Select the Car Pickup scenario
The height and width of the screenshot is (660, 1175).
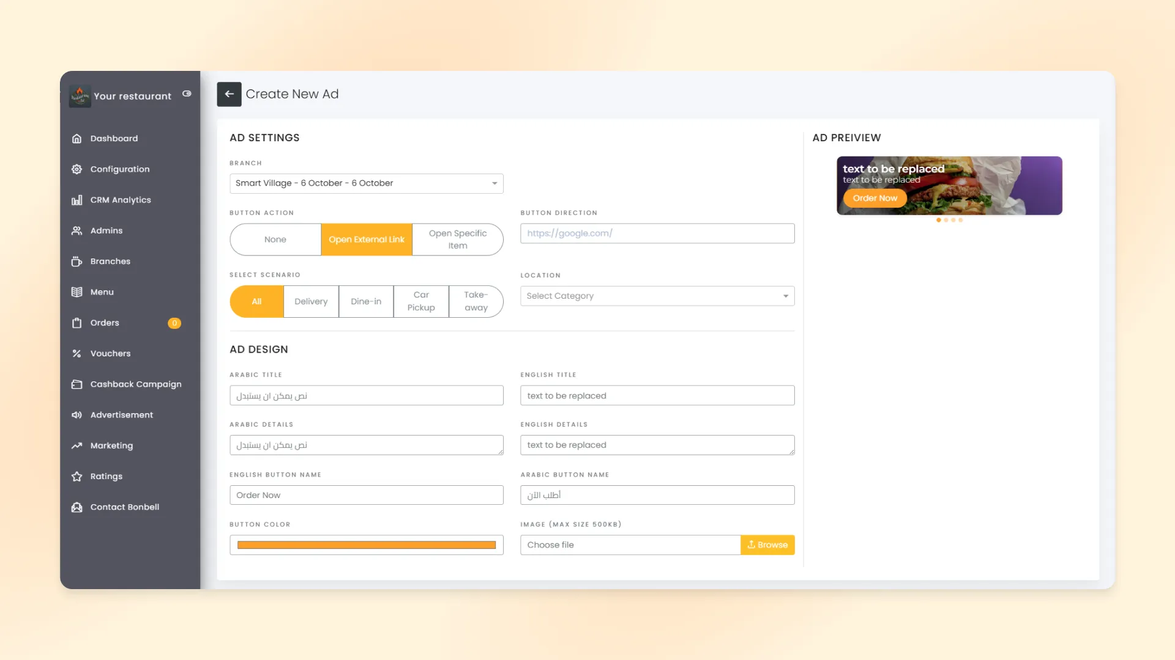[421, 302]
